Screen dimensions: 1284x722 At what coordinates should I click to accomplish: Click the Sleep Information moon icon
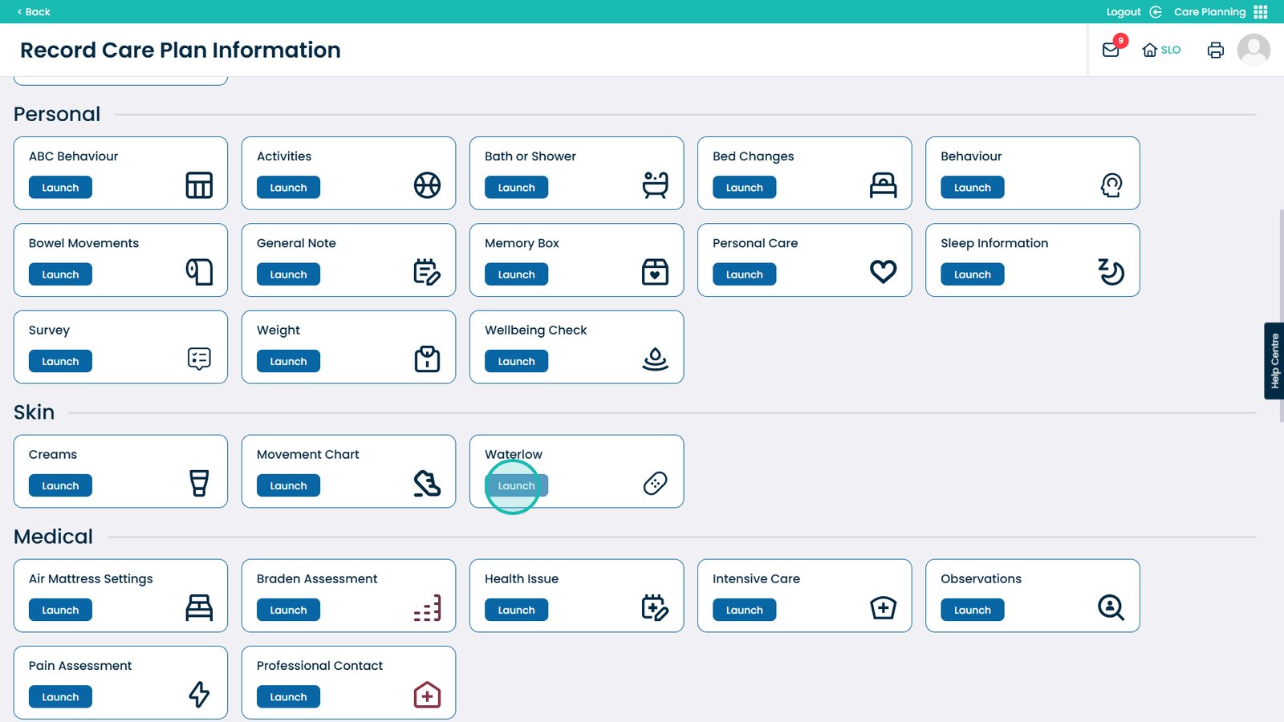(x=1111, y=272)
